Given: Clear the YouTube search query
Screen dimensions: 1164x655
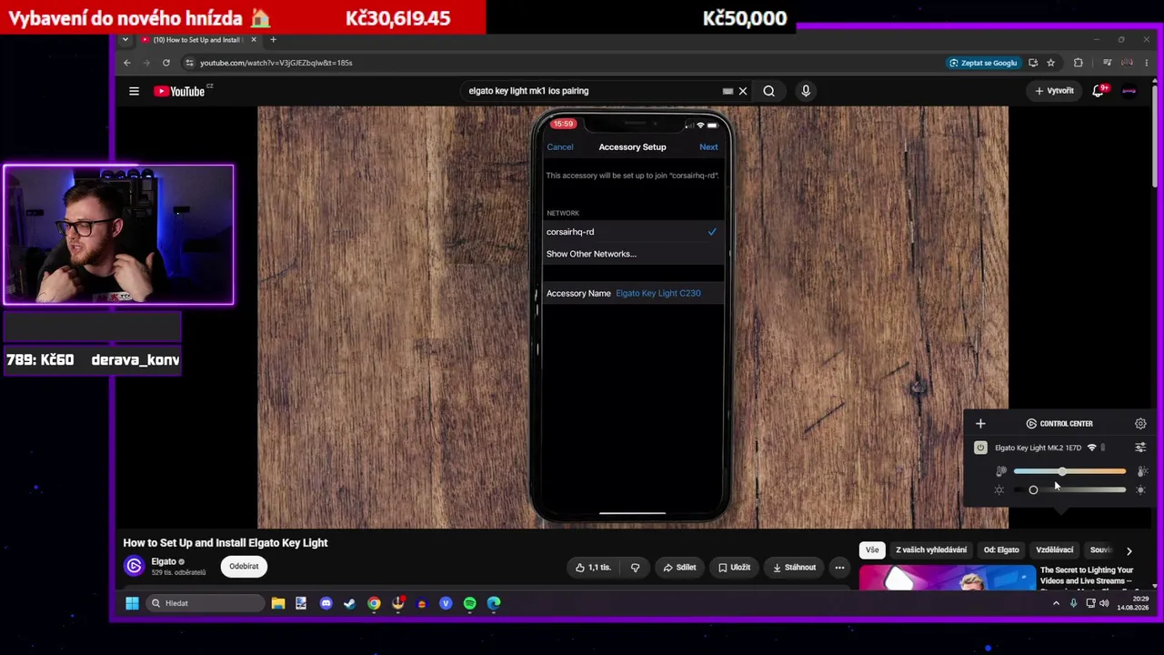Looking at the screenshot, I should point(743,91).
